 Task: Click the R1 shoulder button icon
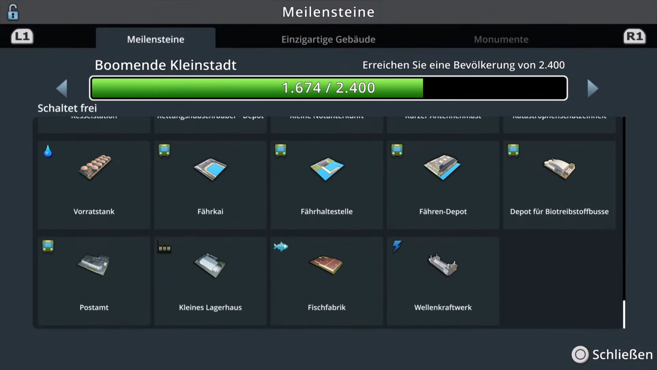pos(634,36)
